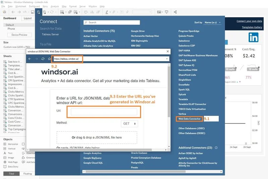Click the Redo forward arrow in toolbar
The height and width of the screenshot is (179, 268).
(x=19, y=12)
